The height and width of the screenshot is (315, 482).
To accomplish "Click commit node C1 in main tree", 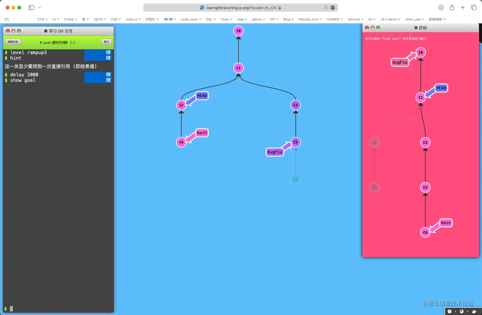I will (x=238, y=68).
